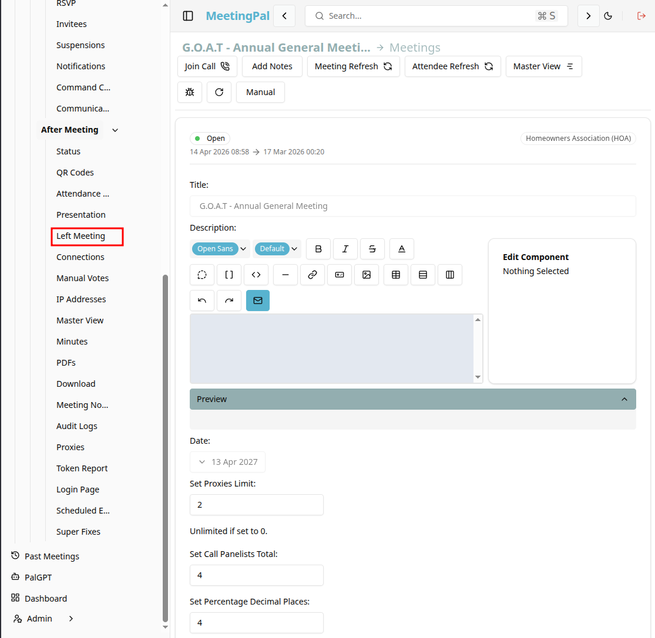Open Manual Votes in the sidebar
This screenshot has width=655, height=638.
[82, 278]
